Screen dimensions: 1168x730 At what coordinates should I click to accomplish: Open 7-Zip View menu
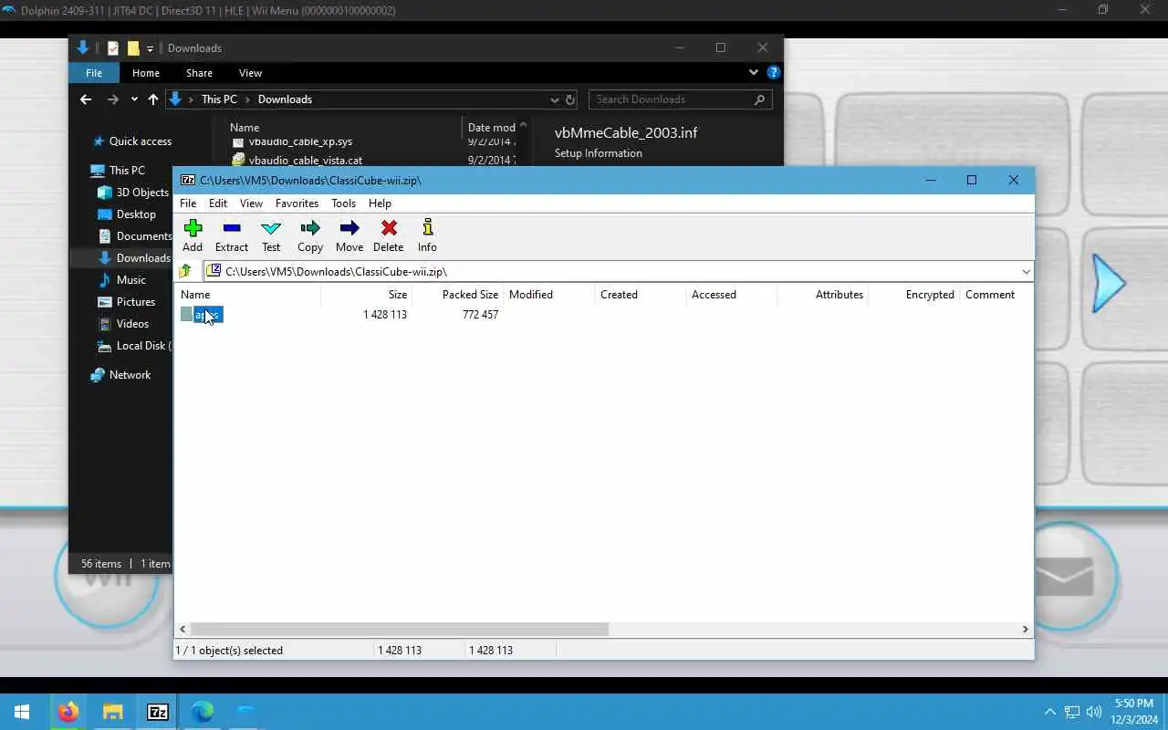coord(251,203)
